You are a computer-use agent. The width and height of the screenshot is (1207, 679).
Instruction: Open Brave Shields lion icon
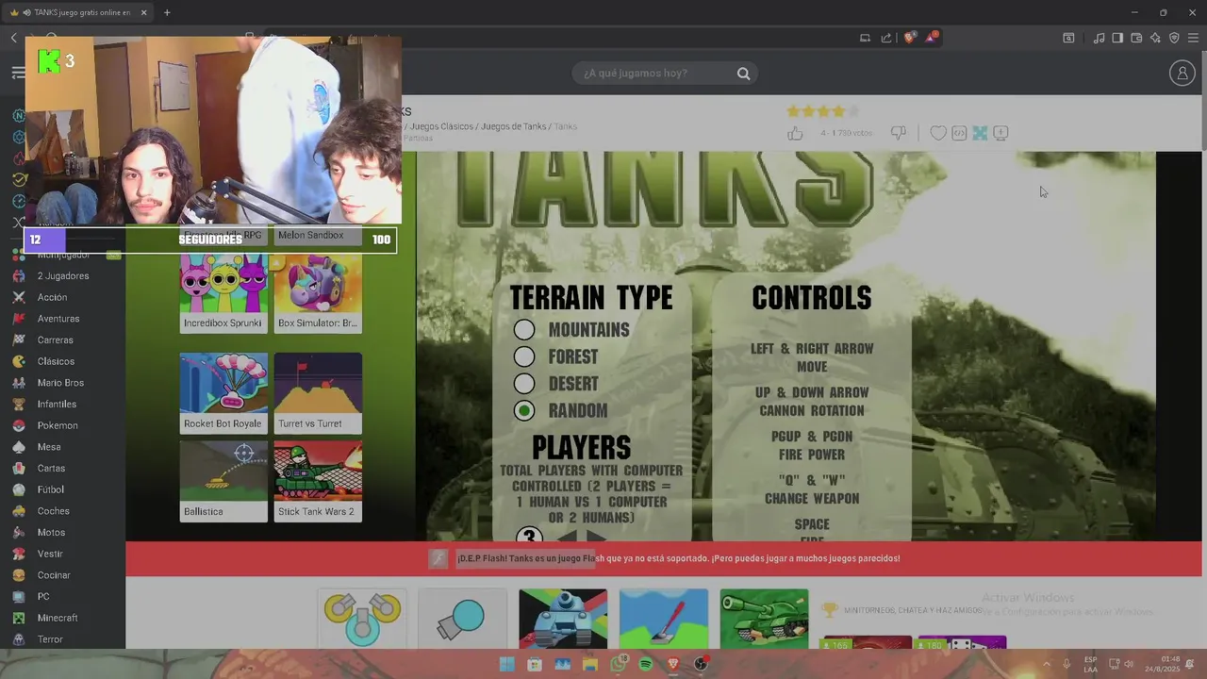pyautogui.click(x=910, y=38)
